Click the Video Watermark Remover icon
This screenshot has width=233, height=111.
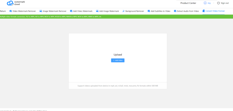[x=10, y=11]
